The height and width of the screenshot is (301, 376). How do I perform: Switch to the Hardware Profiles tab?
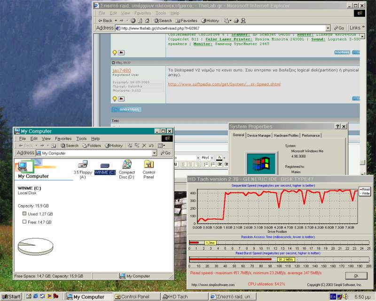click(286, 135)
